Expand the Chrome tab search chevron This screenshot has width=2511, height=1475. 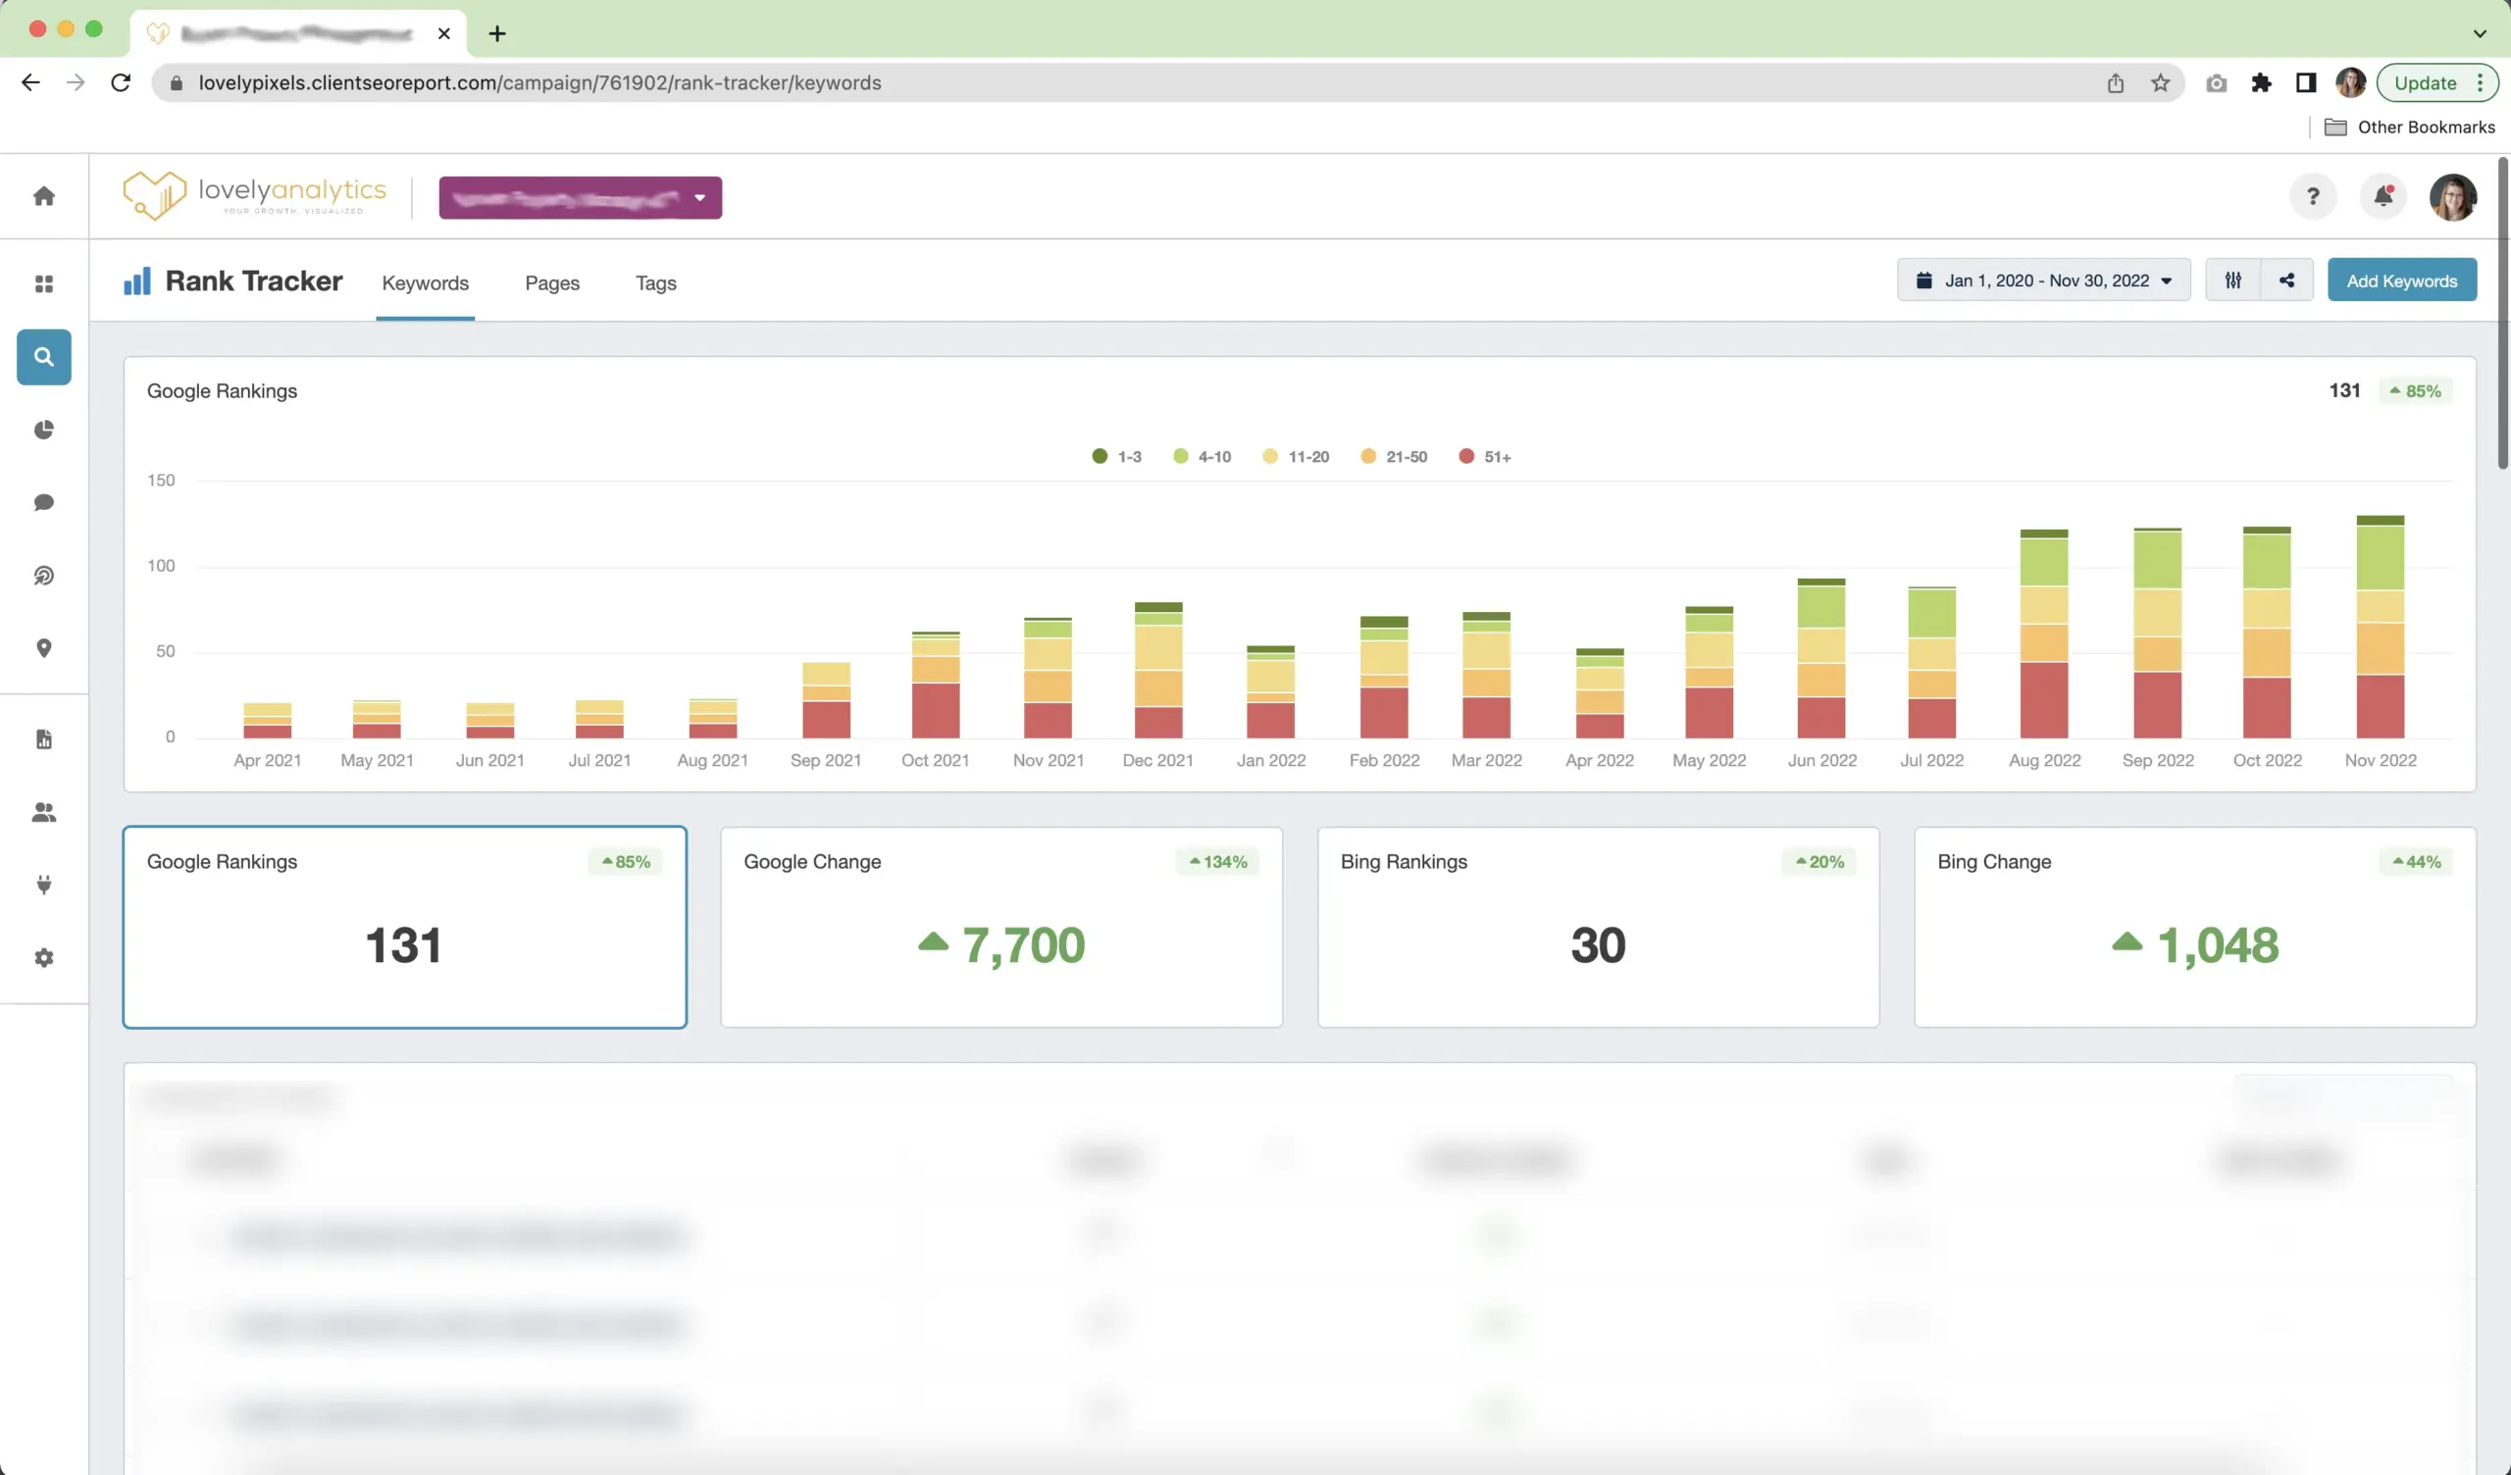click(2479, 33)
